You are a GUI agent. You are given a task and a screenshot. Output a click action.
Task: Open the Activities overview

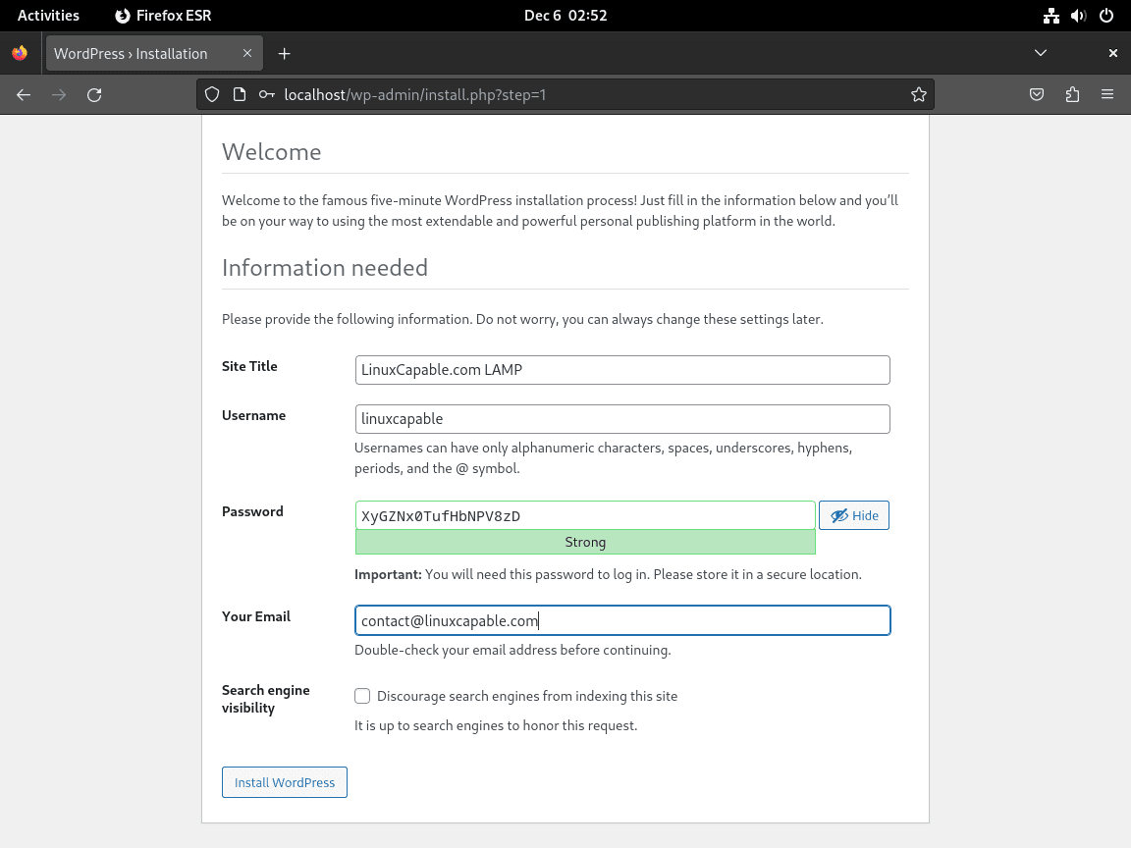[48, 15]
